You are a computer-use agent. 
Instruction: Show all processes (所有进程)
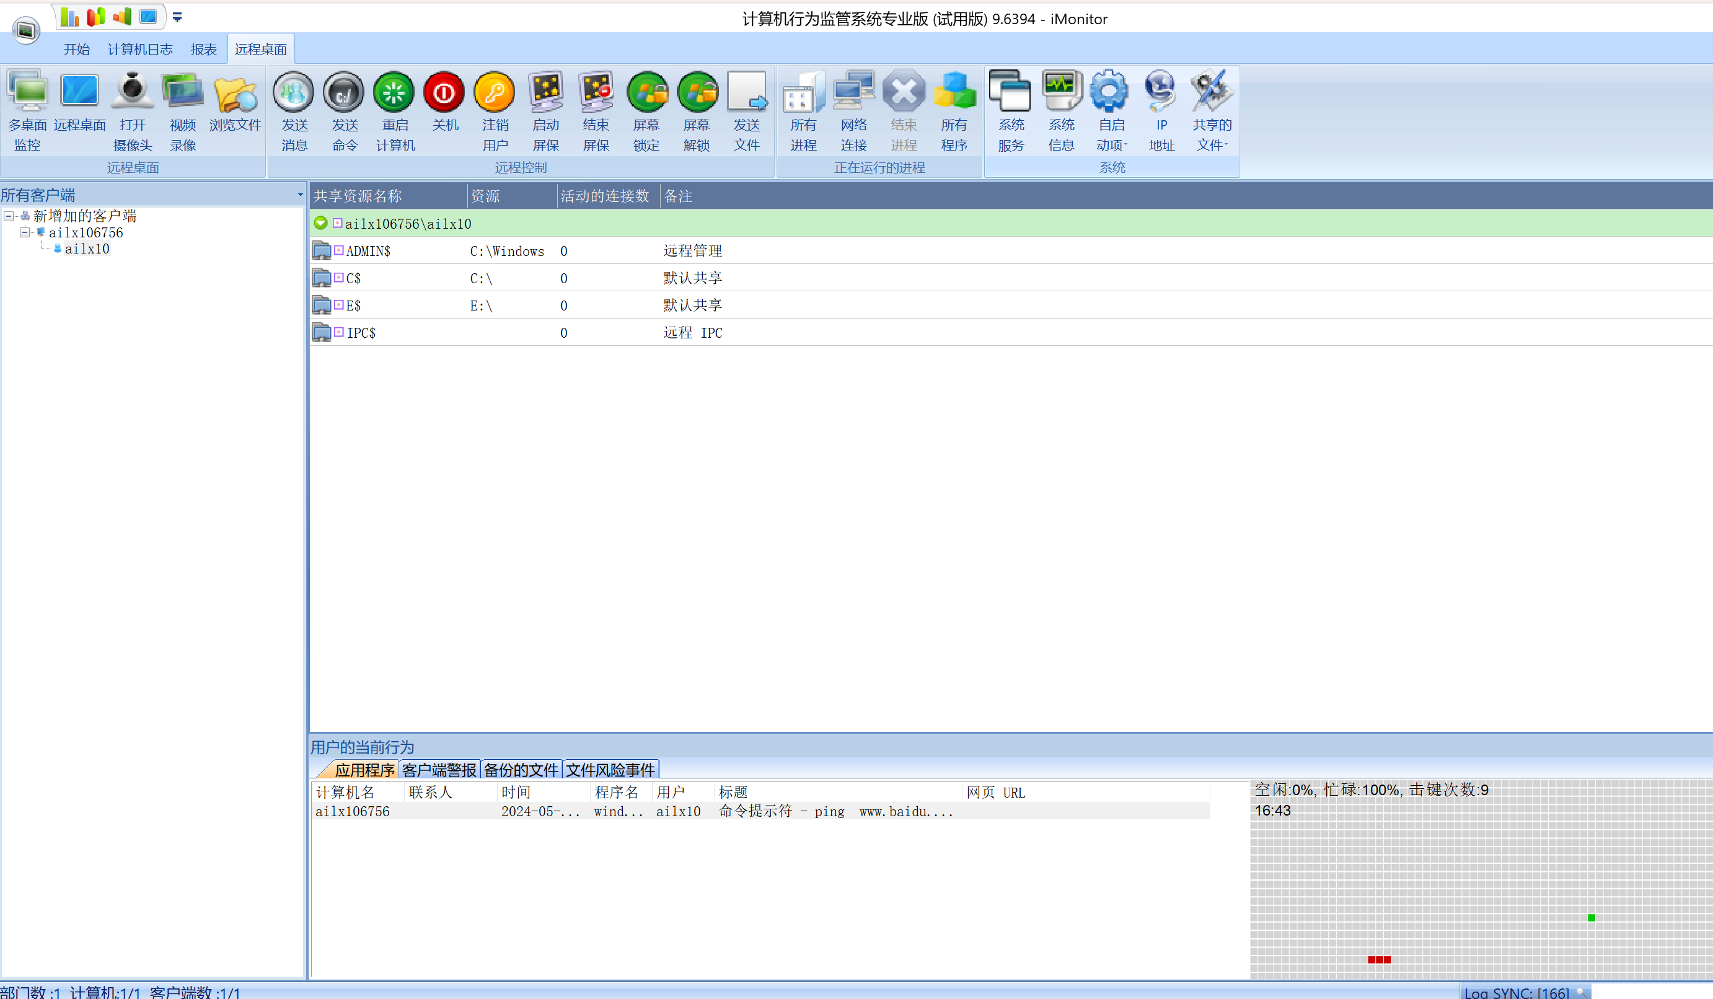(x=803, y=112)
